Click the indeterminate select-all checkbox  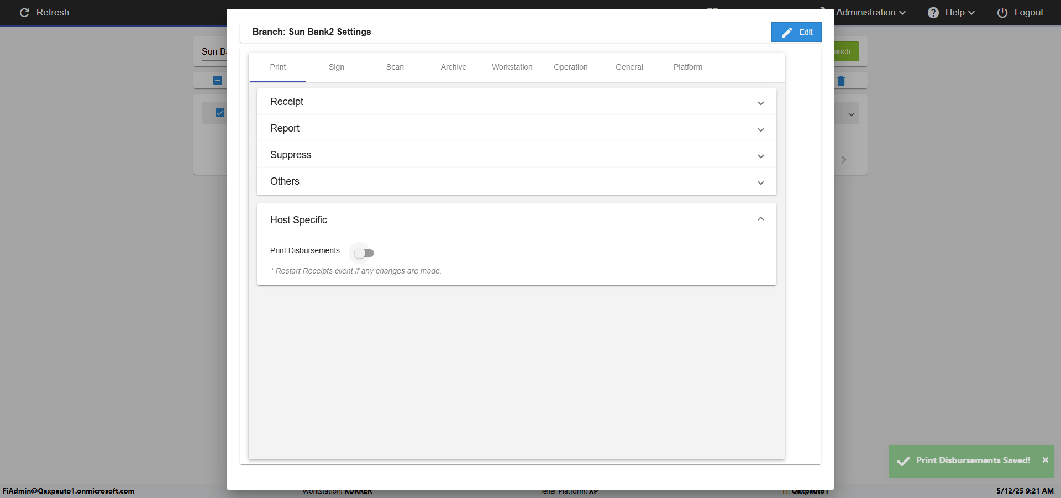pyautogui.click(x=218, y=80)
